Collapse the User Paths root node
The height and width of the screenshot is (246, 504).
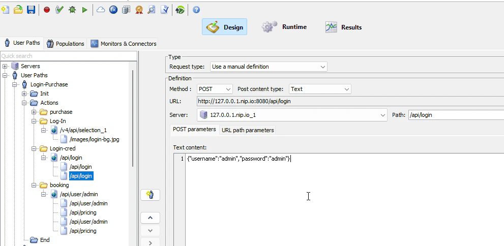click(5, 75)
